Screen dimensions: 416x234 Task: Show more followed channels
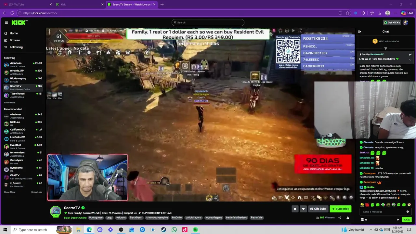click(9, 103)
